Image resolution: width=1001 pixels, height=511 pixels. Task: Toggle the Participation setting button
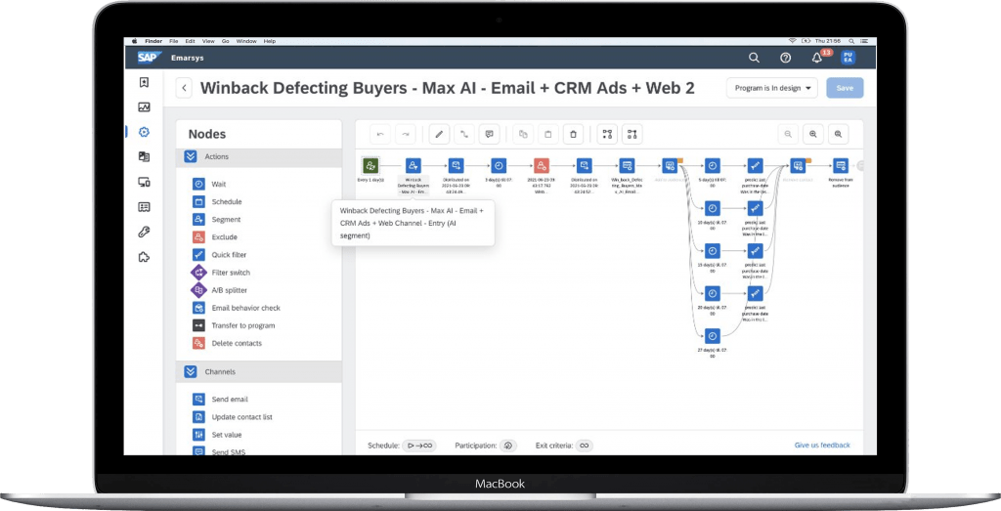tap(508, 446)
